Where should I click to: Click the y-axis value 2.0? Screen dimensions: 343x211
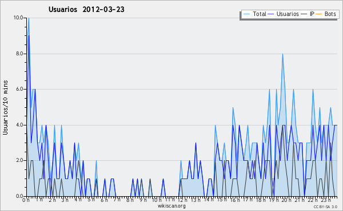pyautogui.click(x=19, y=161)
